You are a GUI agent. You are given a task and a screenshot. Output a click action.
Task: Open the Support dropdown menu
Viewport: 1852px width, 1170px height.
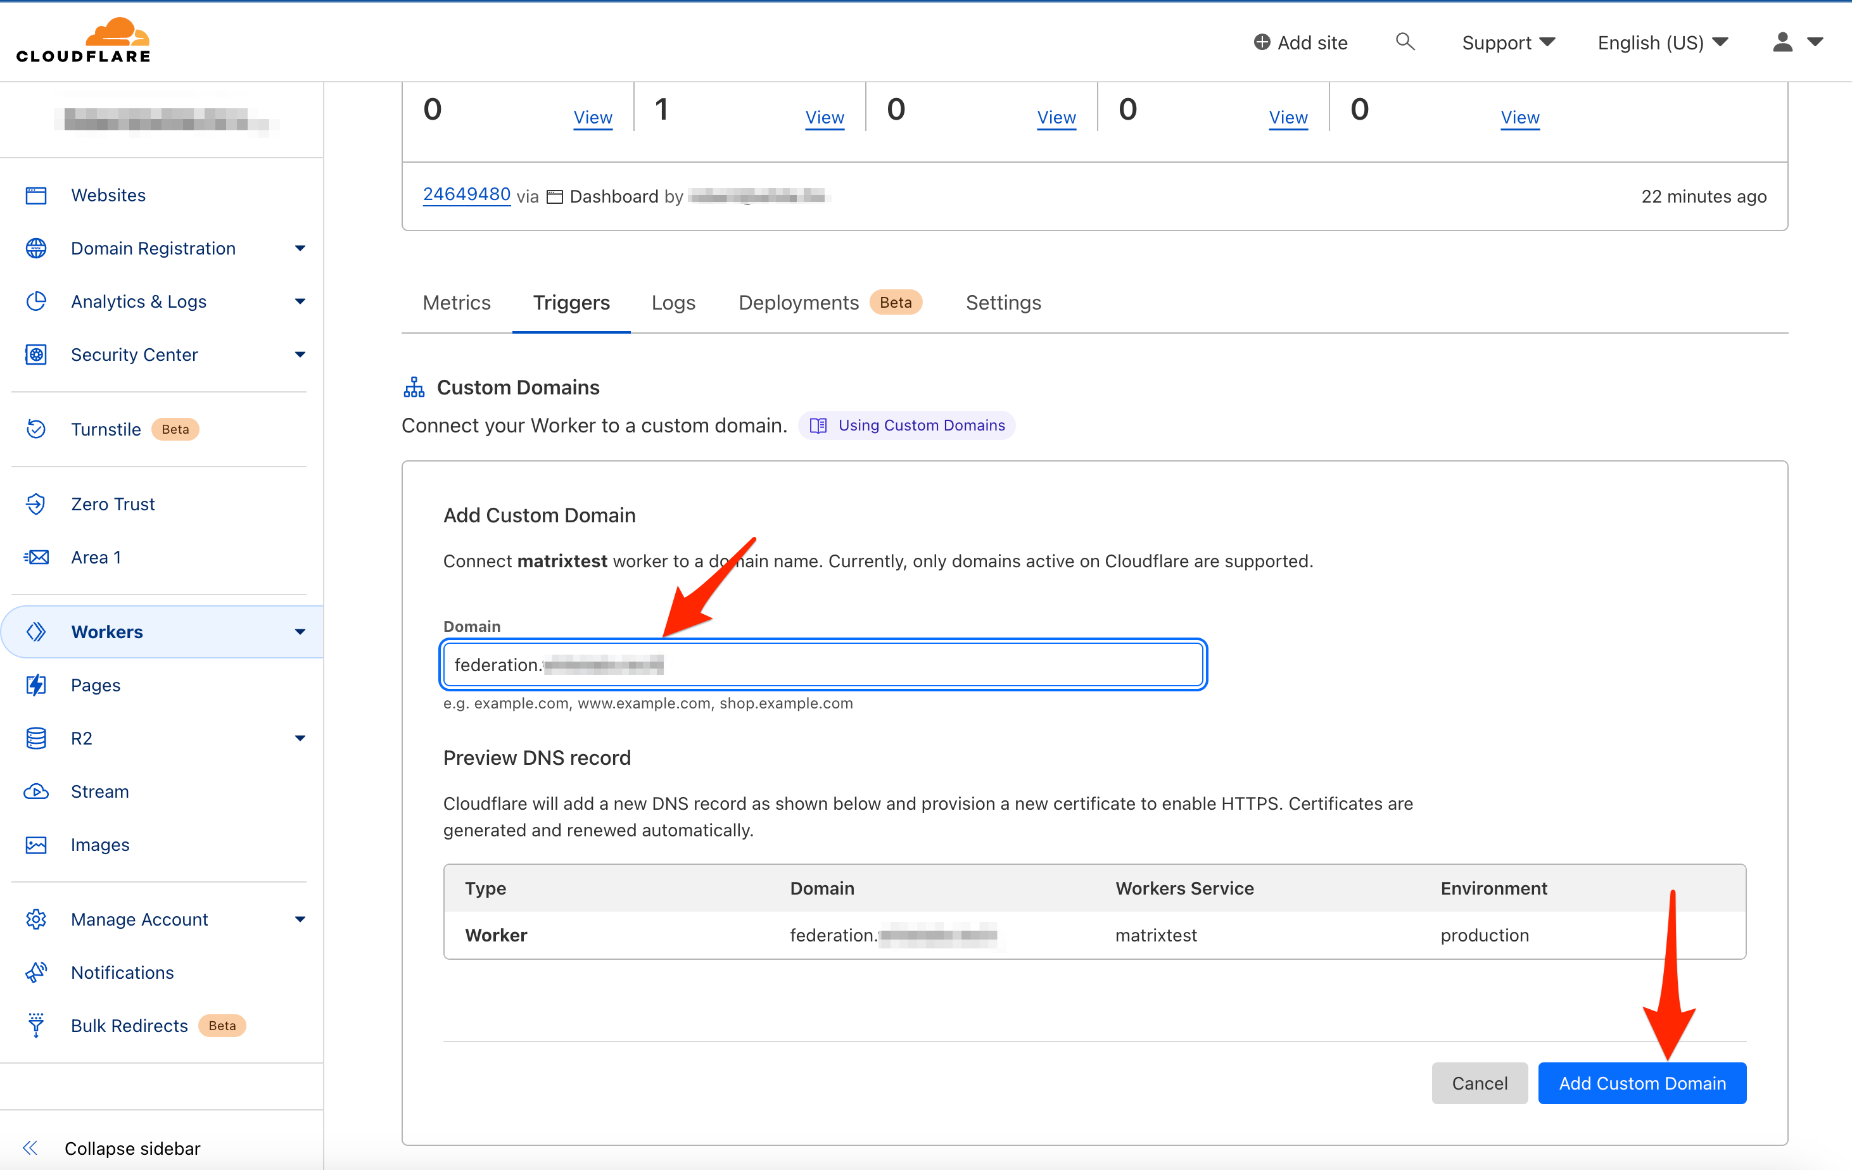(1507, 42)
